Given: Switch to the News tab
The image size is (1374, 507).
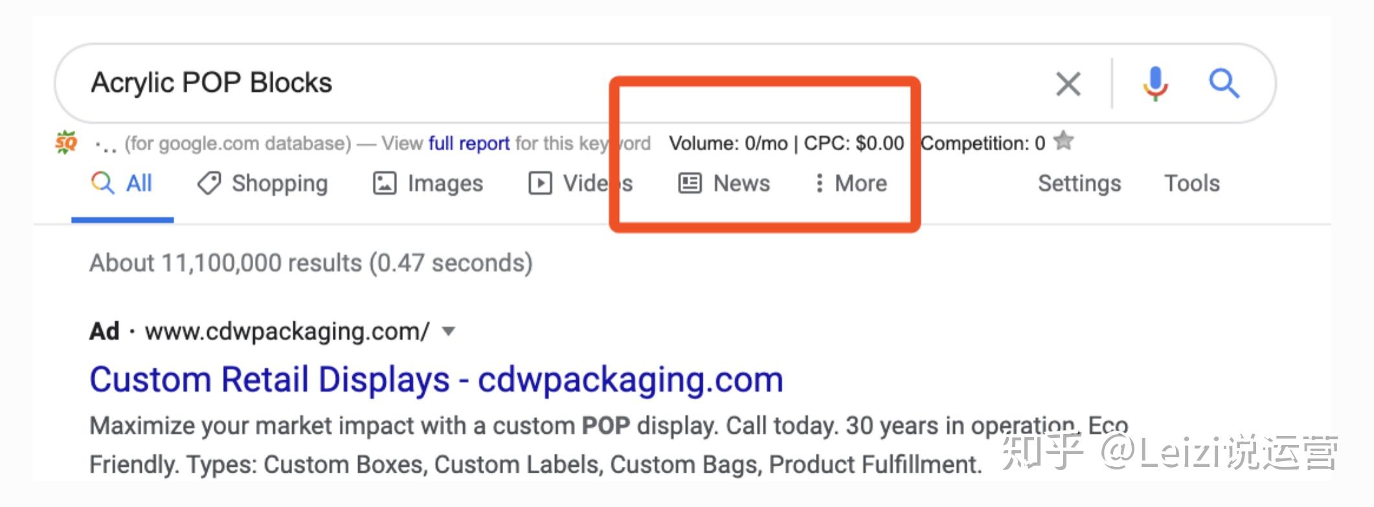Looking at the screenshot, I should pyautogui.click(x=725, y=184).
